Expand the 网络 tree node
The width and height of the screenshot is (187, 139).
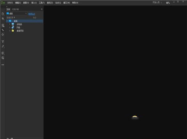pos(10,27)
